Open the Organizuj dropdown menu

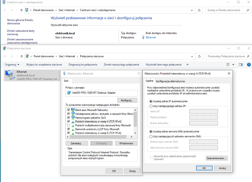point(12,65)
